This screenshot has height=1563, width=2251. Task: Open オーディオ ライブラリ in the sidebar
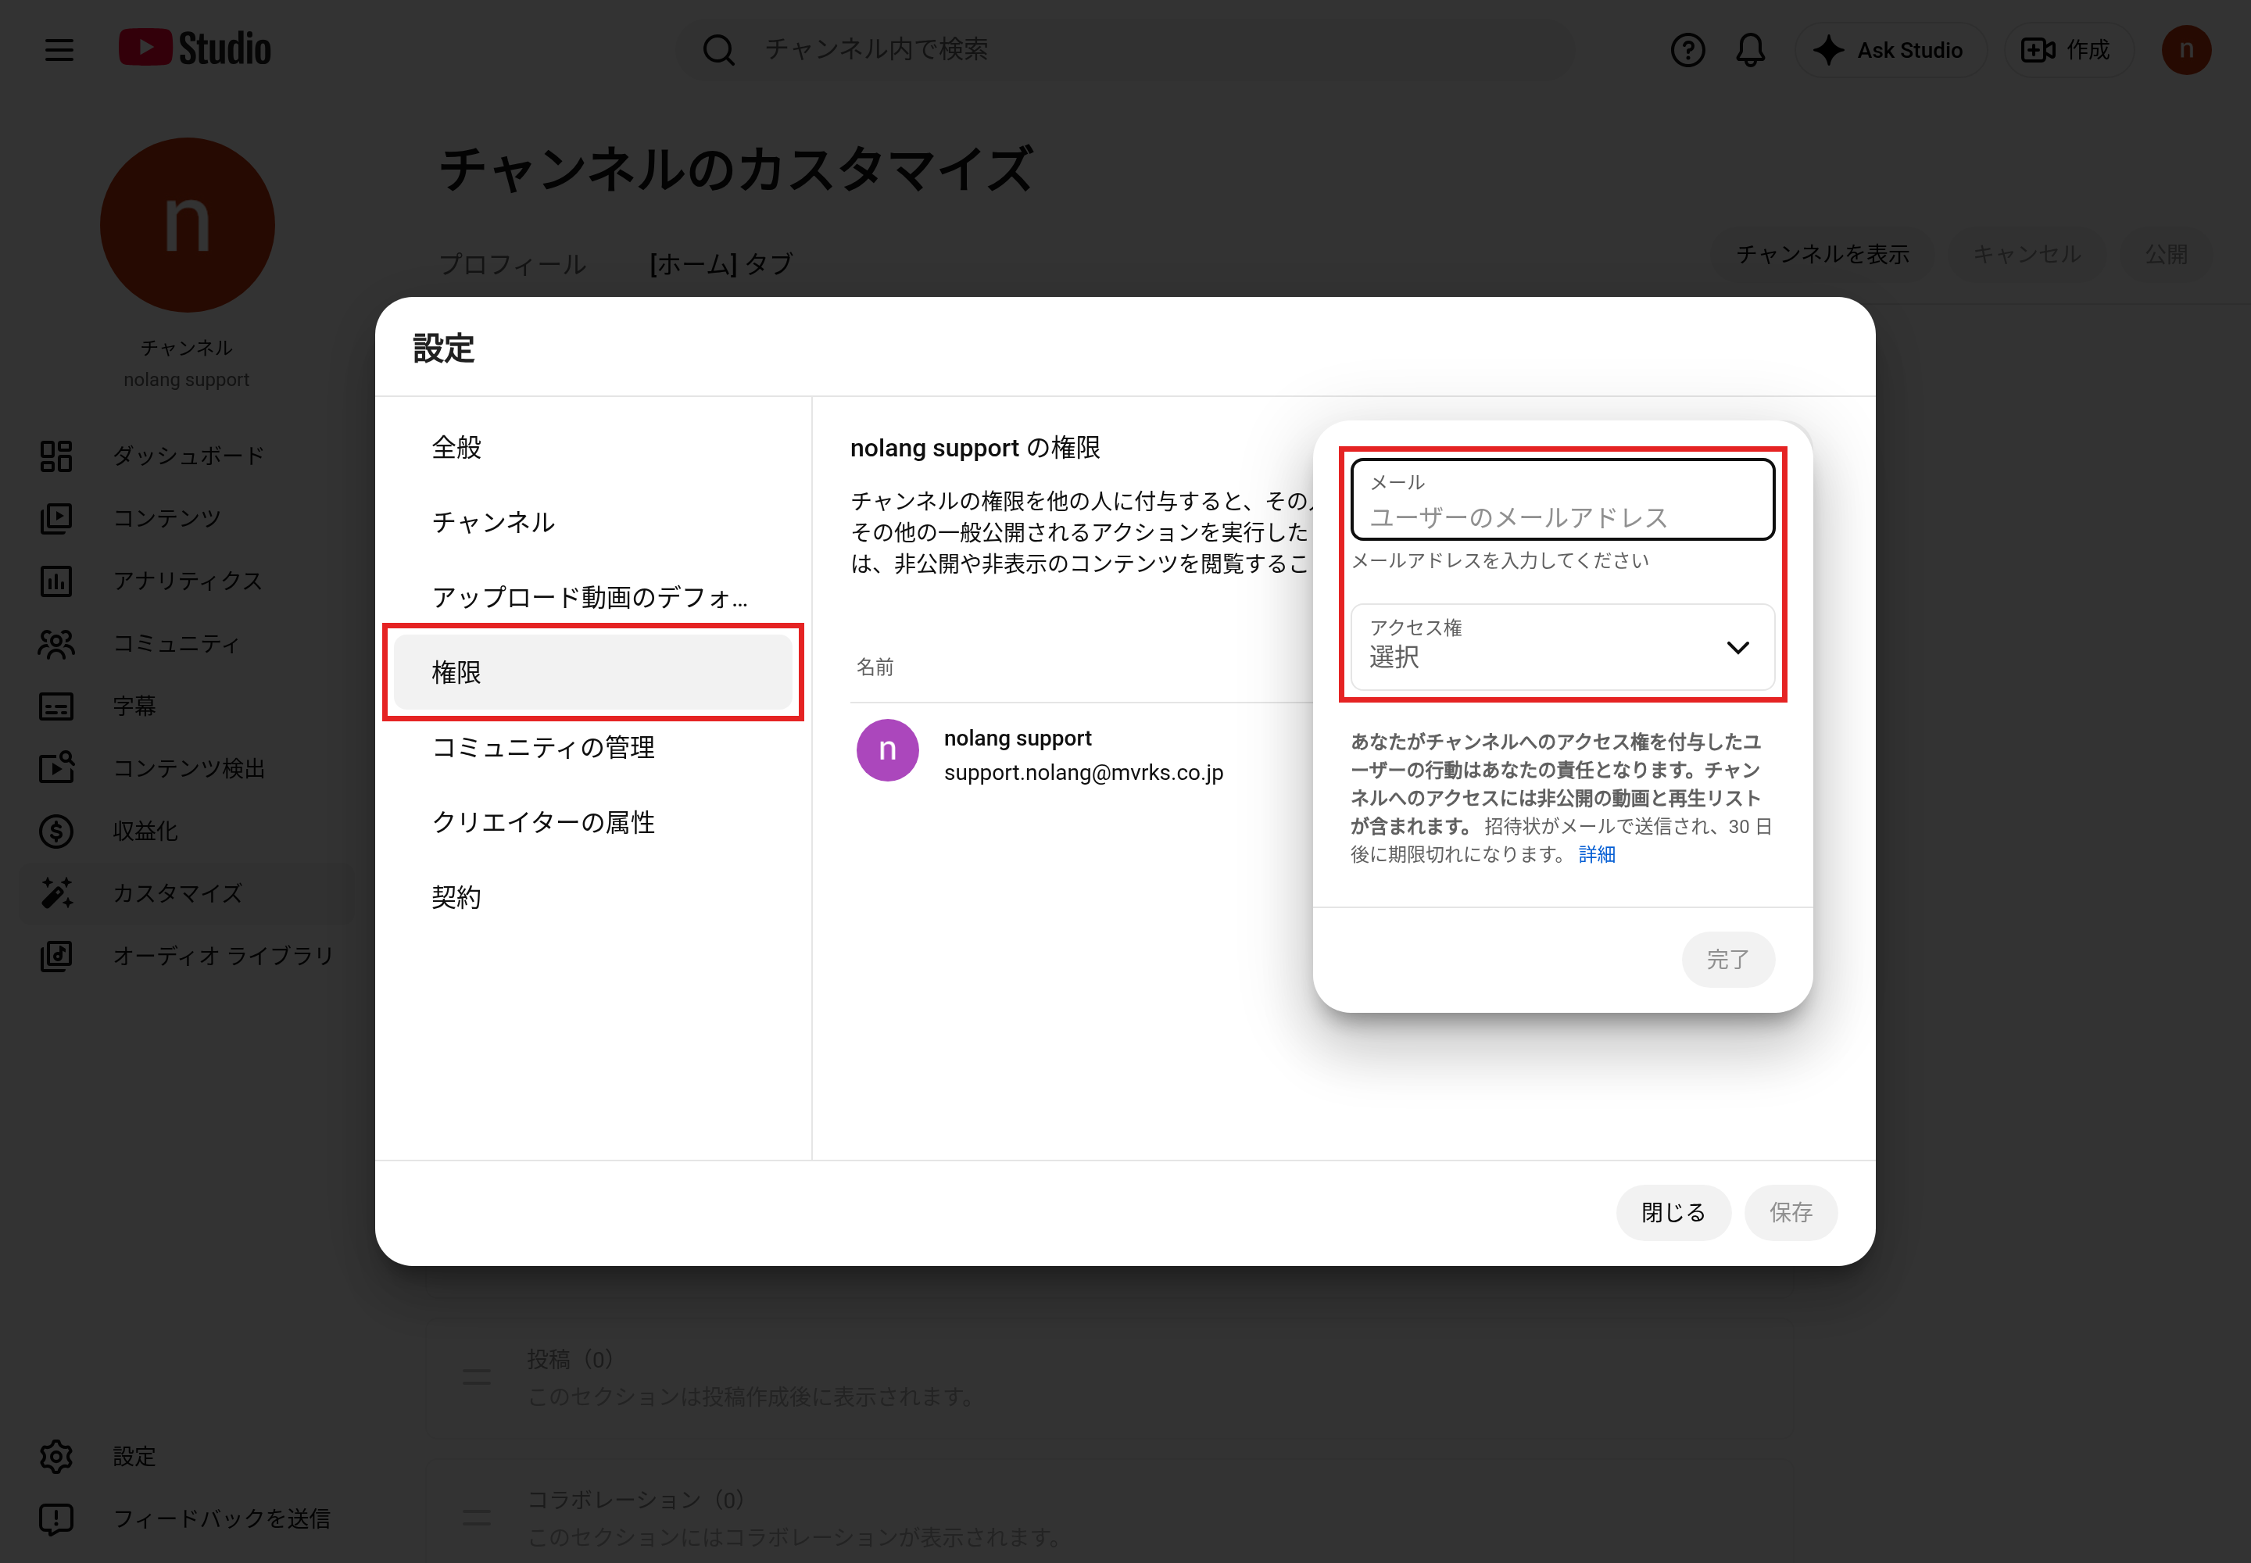[186, 956]
